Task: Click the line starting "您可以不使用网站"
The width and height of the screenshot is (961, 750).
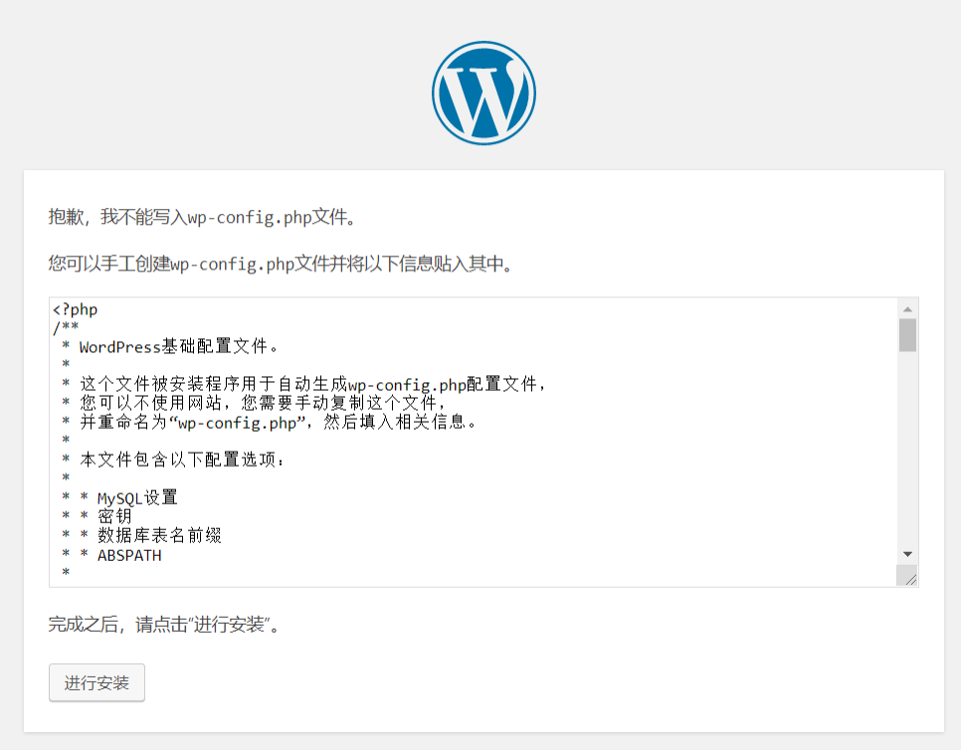Action: 263,403
